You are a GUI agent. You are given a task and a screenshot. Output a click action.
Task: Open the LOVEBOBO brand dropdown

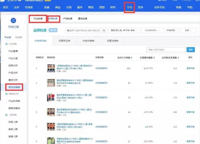[152, 30]
